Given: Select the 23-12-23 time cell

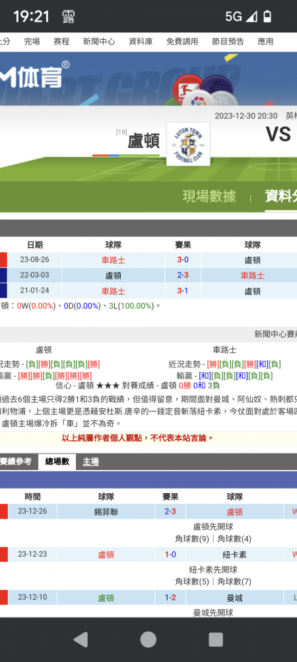Looking at the screenshot, I should (x=32, y=555).
